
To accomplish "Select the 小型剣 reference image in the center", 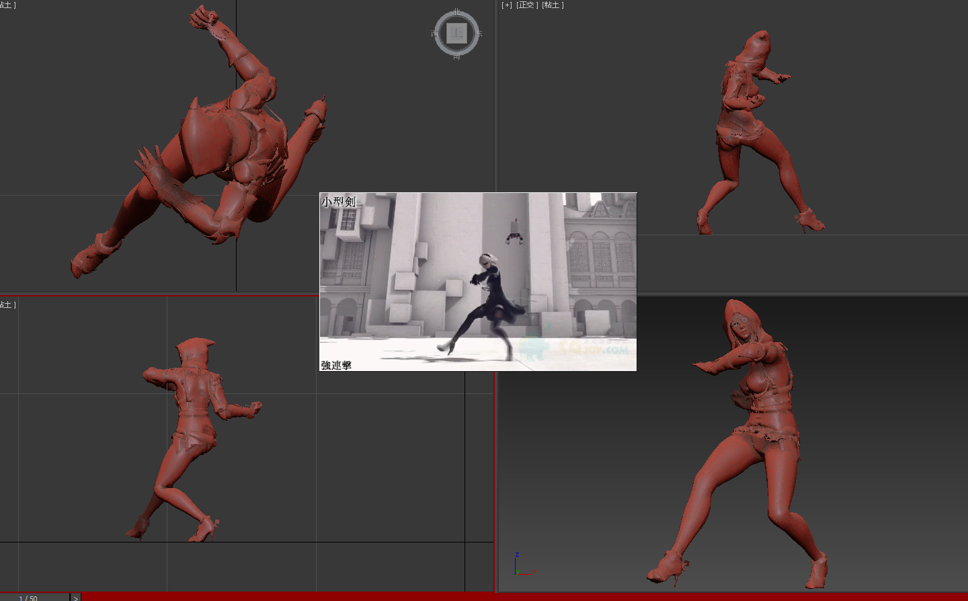I will coord(478,282).
